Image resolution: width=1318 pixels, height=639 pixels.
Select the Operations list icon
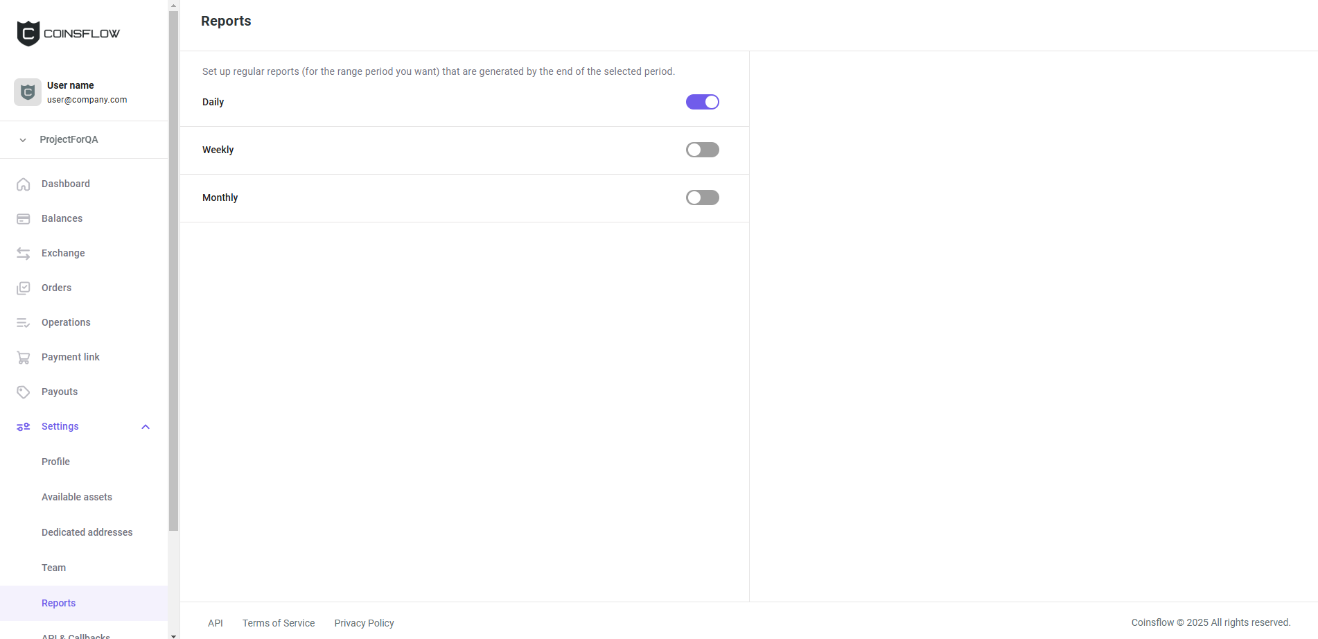point(23,322)
